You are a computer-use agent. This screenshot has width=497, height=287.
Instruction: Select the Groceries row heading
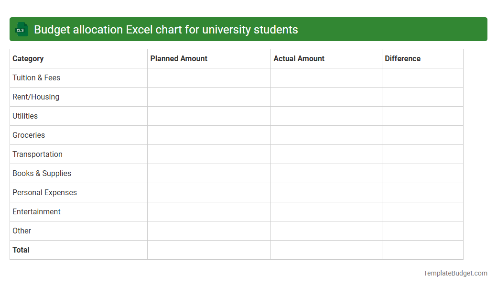pyautogui.click(x=29, y=135)
